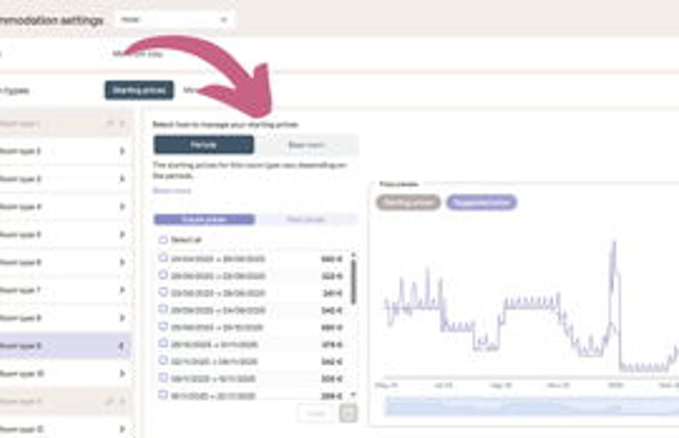Open the Show more link
The width and height of the screenshot is (679, 438).
(172, 191)
